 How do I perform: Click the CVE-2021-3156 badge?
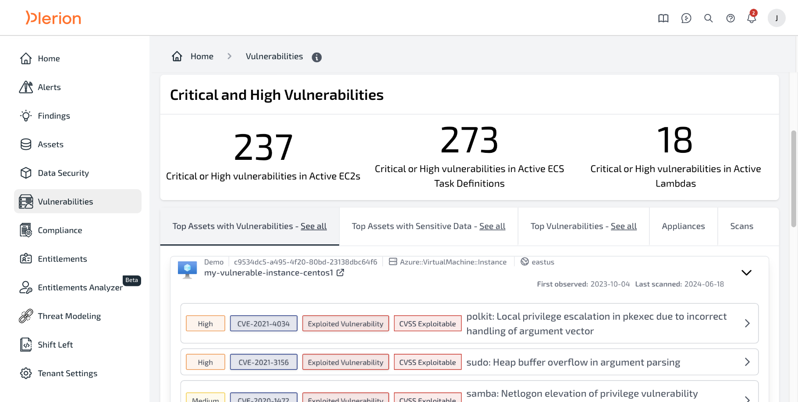264,362
